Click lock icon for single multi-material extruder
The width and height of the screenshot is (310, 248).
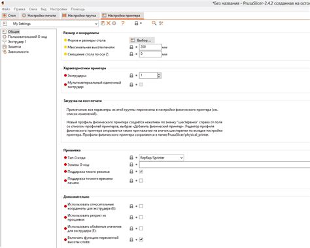click(x=131, y=85)
